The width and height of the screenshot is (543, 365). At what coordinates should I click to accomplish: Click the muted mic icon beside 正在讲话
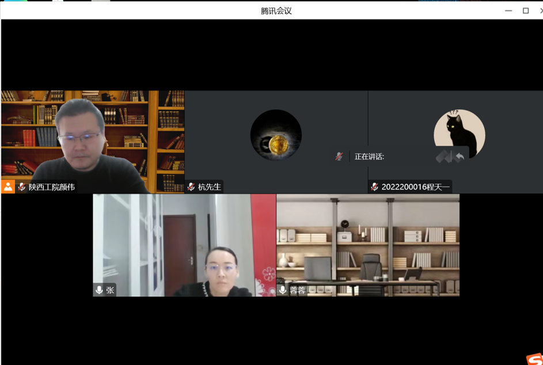pos(339,157)
